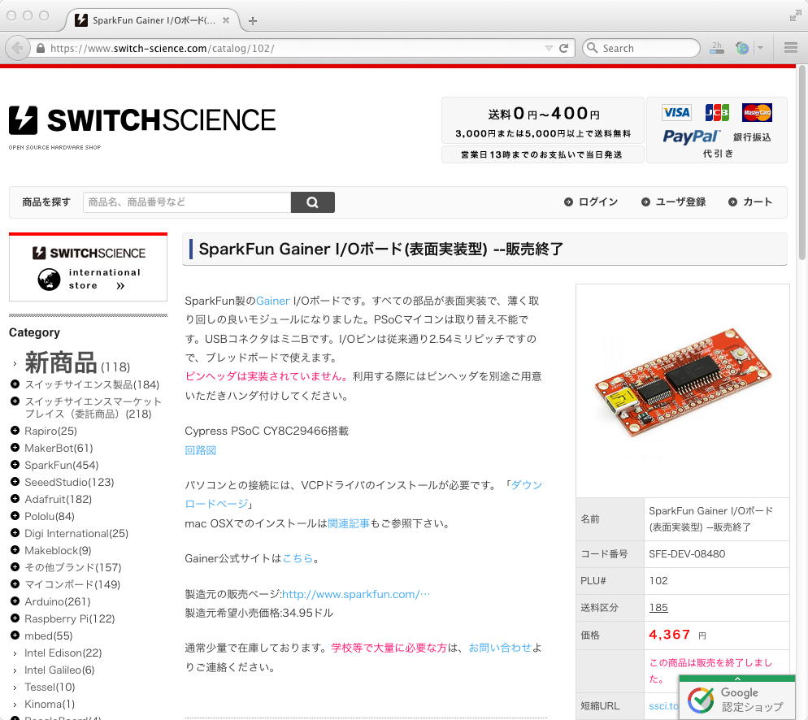The height and width of the screenshot is (720, 808).
Task: Open the dropdown arrow beside globe extension
Action: (x=760, y=48)
